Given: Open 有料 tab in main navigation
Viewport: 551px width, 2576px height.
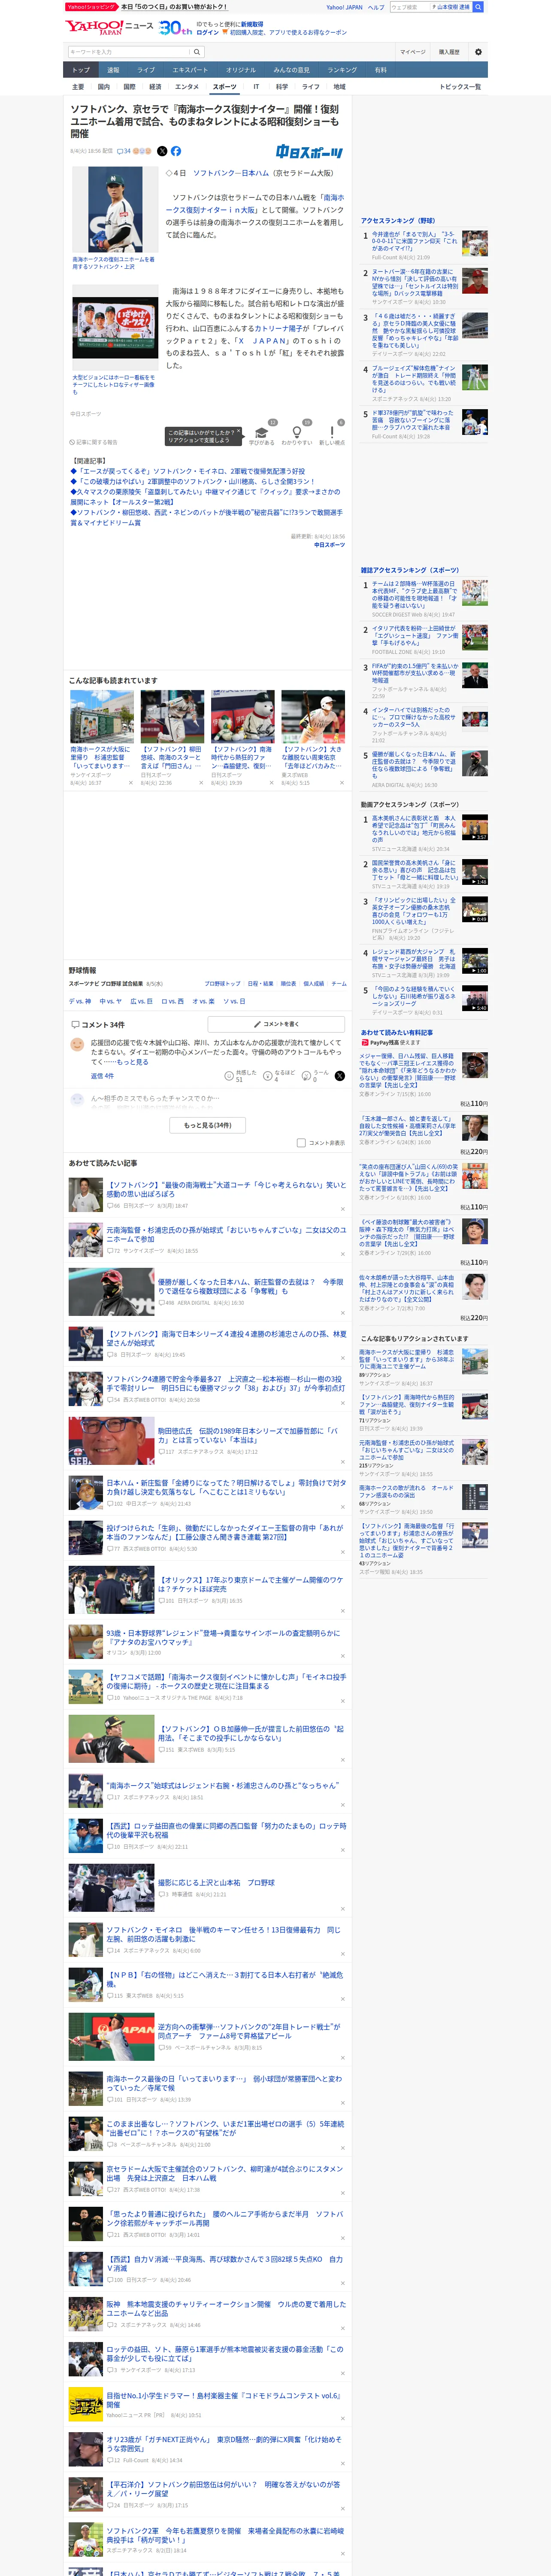Looking at the screenshot, I should [x=381, y=70].
